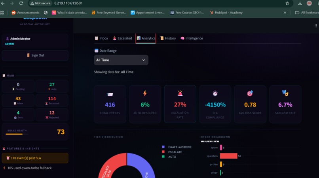Click the spam intent bar
Image resolution: width=319 pixels, height=178 pixels.
[x=221, y=148]
